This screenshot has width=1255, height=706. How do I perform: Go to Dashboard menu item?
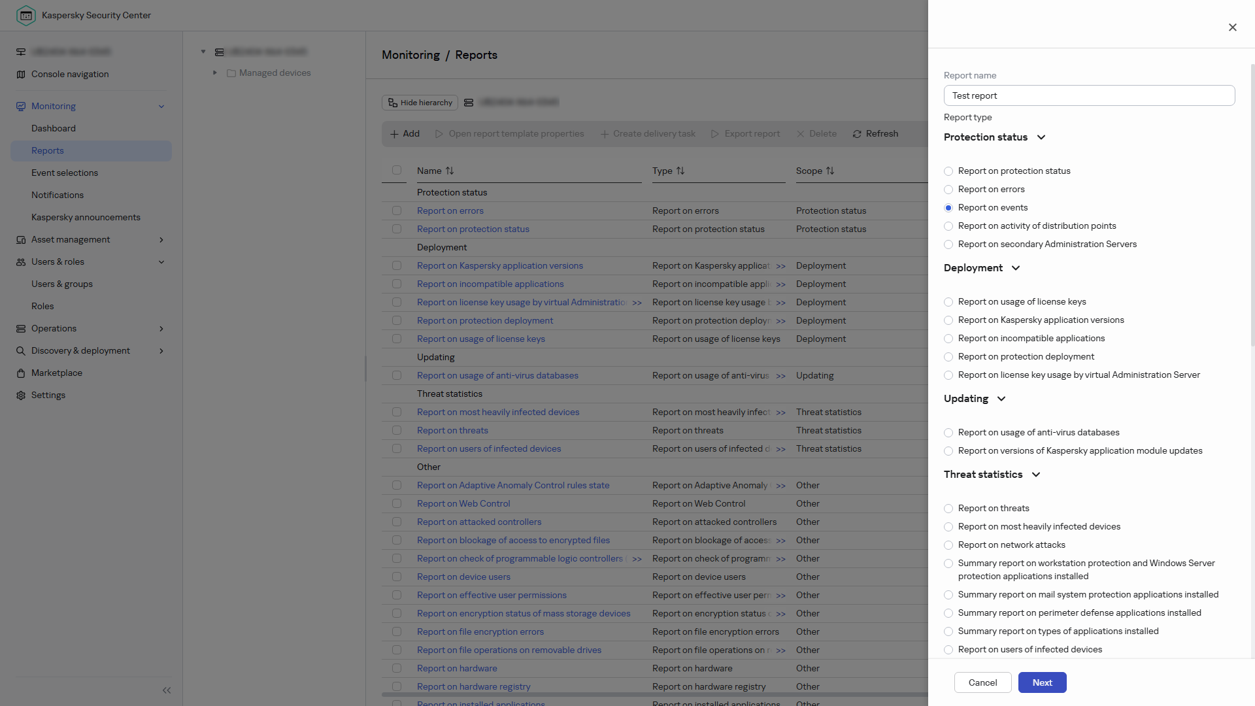tap(54, 128)
